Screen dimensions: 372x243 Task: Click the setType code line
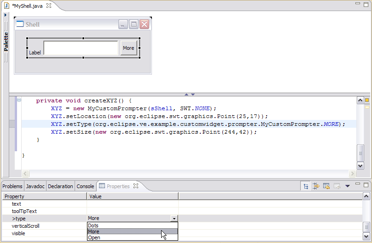click(198, 124)
